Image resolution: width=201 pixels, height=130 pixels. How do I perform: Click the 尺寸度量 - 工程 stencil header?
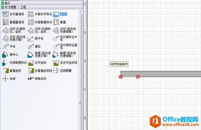click(x=41, y=7)
